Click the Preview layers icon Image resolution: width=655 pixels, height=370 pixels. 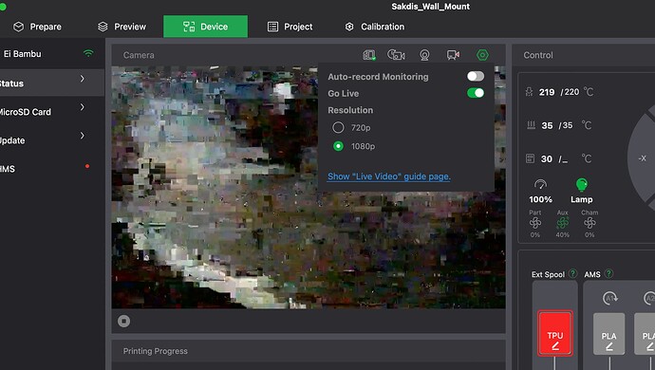103,27
